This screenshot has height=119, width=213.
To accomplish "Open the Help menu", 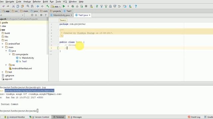I will tap(81, 2).
